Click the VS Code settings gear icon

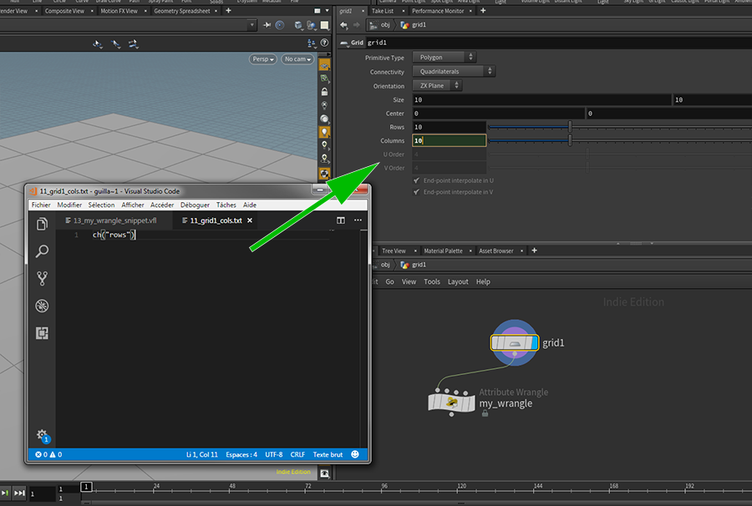(41, 435)
